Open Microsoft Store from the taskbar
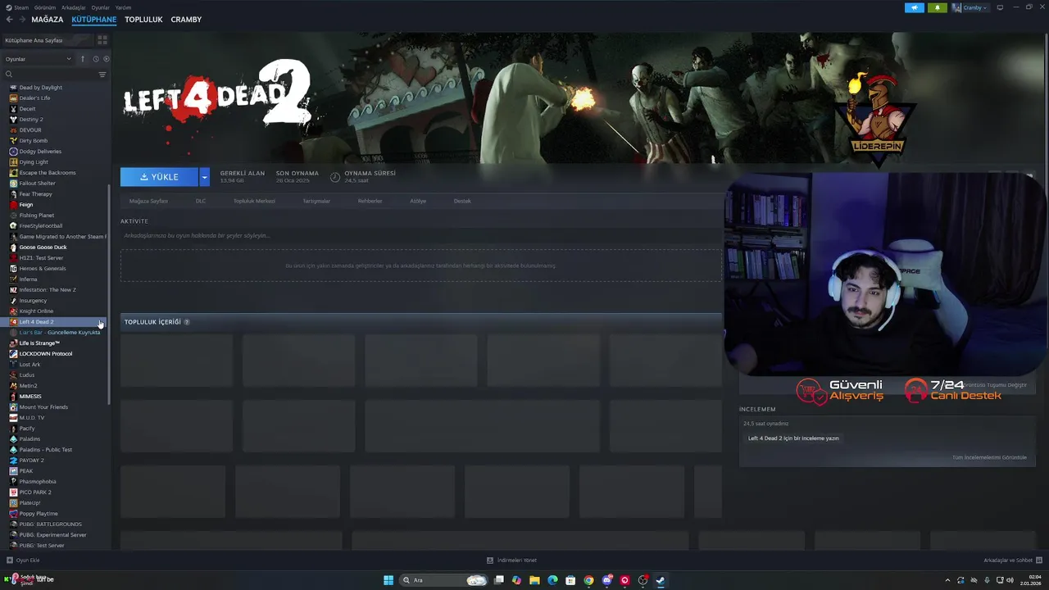Viewport: 1049px width, 590px height. [x=570, y=580]
